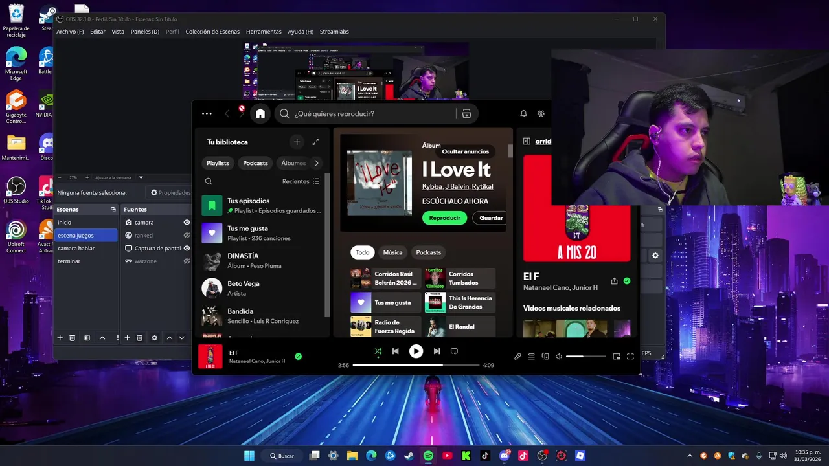Open the Spotify miniplayer
829x466 pixels.
tap(617, 356)
